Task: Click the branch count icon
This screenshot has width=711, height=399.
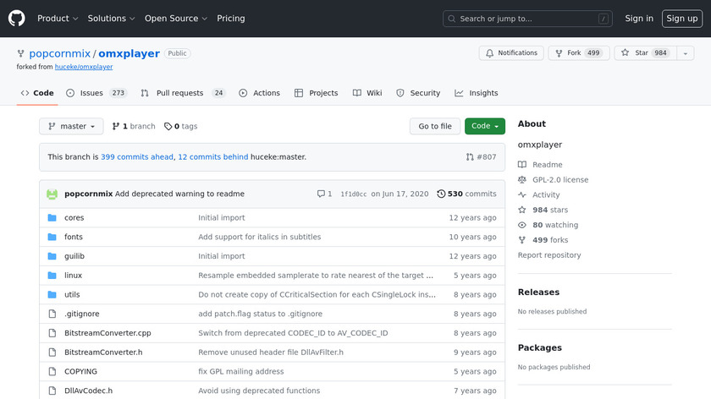Action: click(x=116, y=127)
